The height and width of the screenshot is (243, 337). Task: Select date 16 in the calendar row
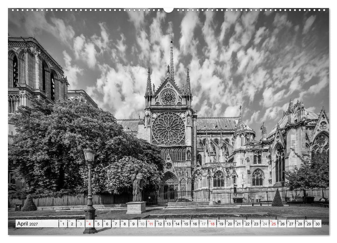click(195, 224)
